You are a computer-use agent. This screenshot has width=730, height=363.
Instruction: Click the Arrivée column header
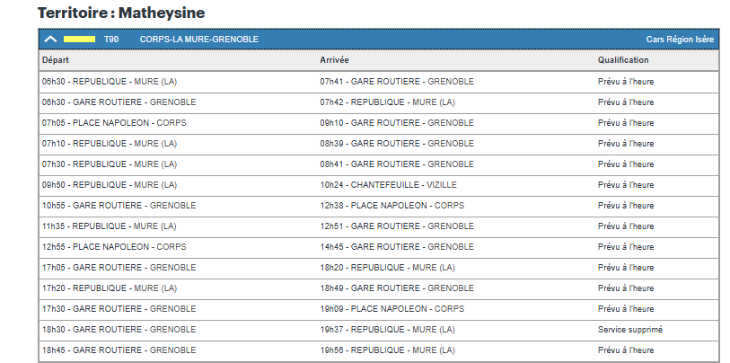coord(334,60)
